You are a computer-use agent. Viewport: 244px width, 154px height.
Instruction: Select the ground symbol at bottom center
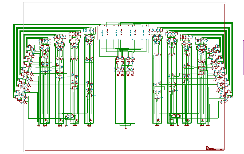(125, 128)
